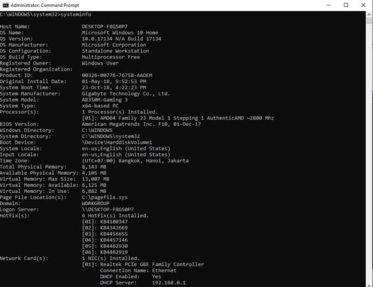Close the Administrator Command Prompt window

coord(363,5)
